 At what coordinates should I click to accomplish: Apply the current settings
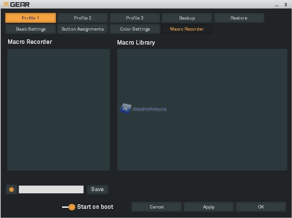(x=209, y=207)
